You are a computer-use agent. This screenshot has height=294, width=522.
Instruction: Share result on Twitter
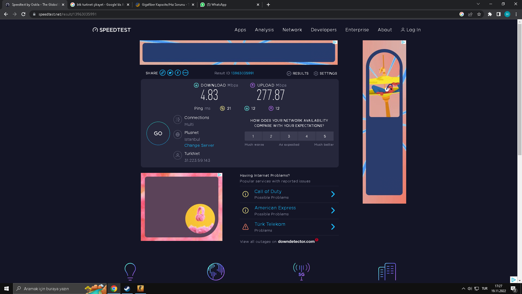coord(170,73)
